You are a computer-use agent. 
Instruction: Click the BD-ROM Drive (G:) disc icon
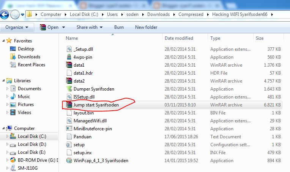coord(13,160)
